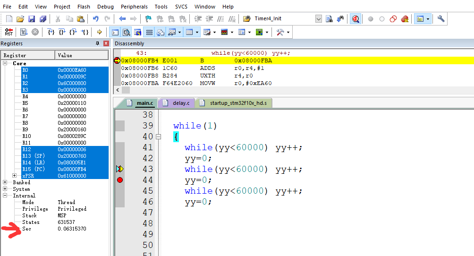Show the next statement yellow arrow

[99, 32]
